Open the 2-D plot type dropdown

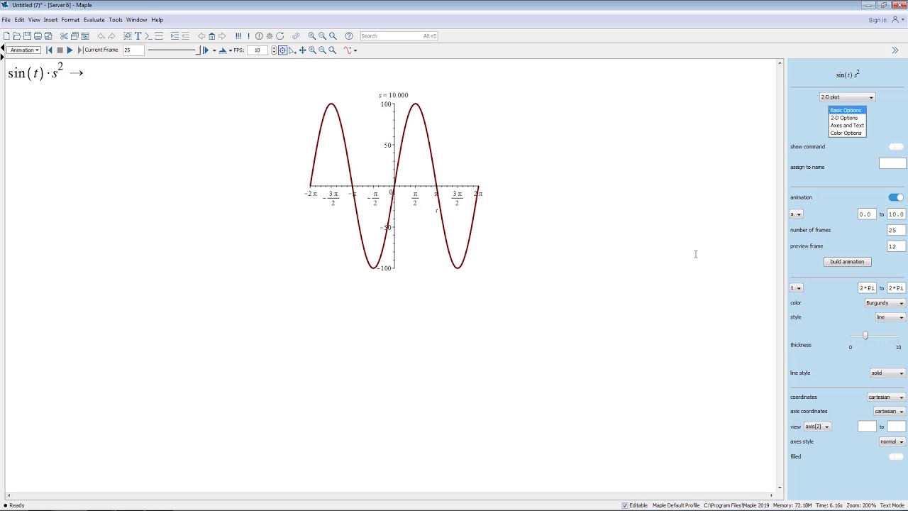[847, 97]
